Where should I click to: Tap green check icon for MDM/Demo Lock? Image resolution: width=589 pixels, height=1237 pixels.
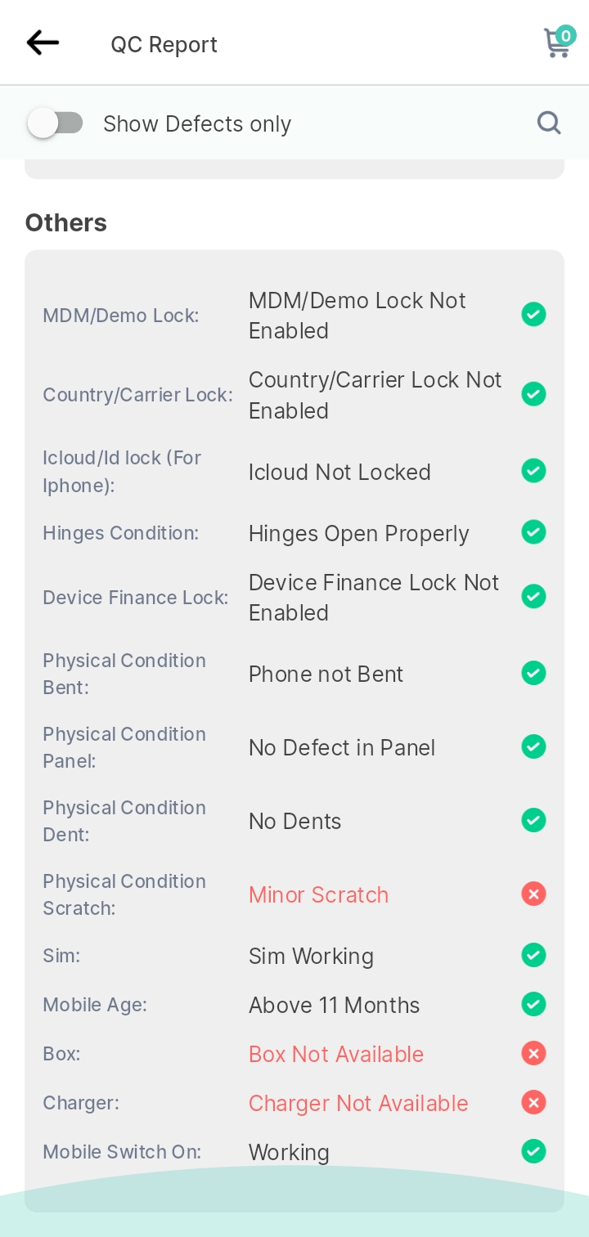(x=533, y=314)
